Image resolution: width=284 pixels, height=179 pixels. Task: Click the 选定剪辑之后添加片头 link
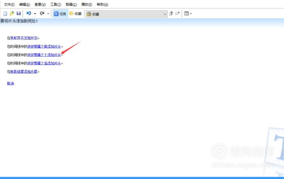pyautogui.click(x=44, y=63)
